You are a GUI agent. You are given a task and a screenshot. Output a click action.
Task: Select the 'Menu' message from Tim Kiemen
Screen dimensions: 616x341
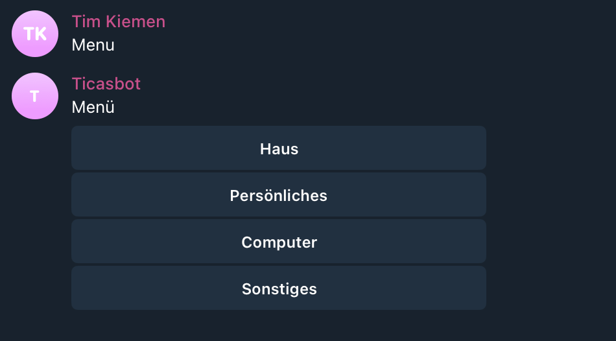coord(93,45)
